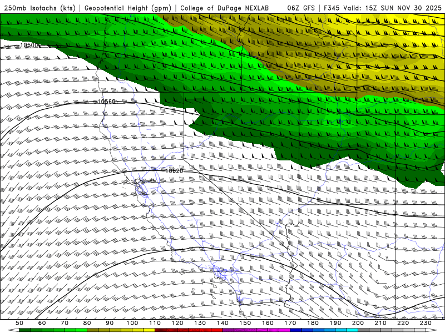This screenshot has width=445, height=333.
Task: Click the 'College of DuPage NEXLAB' text
Action: (x=225, y=8)
